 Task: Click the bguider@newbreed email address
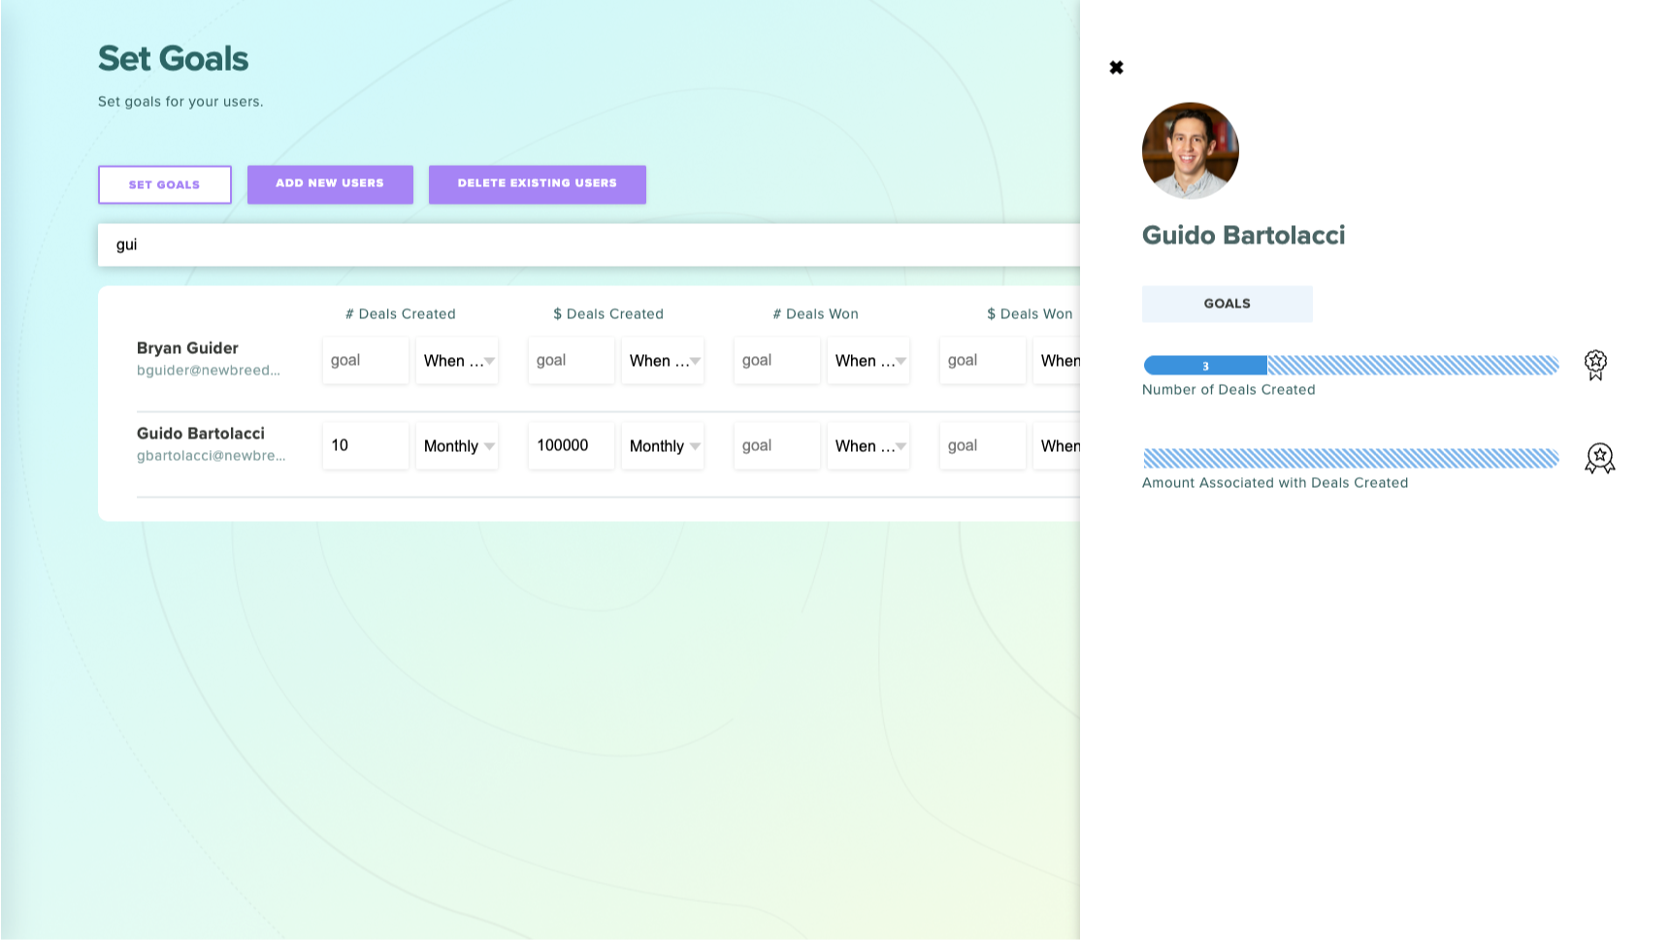pos(209,370)
